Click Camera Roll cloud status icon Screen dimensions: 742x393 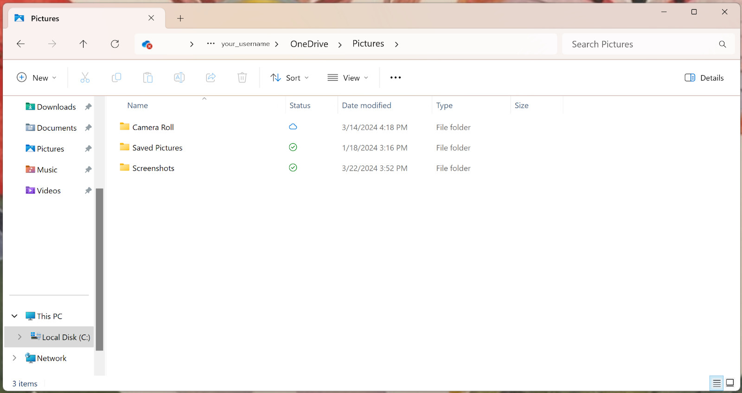click(293, 127)
